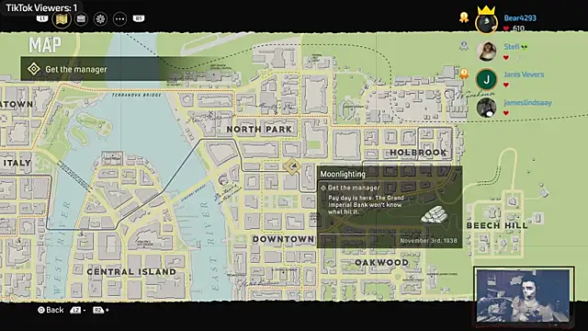Screen dimensions: 588x331
Task: Click the TERRANOVA BRIDGE label
Action: point(136,96)
